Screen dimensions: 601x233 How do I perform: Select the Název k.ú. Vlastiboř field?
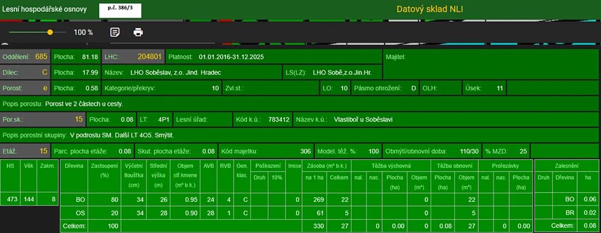[x=447, y=120]
